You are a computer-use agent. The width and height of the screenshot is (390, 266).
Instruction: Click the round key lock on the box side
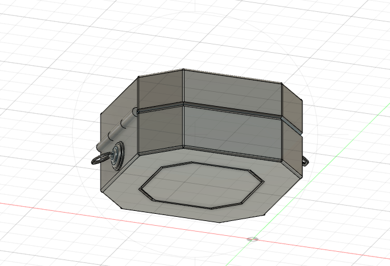[117, 155]
